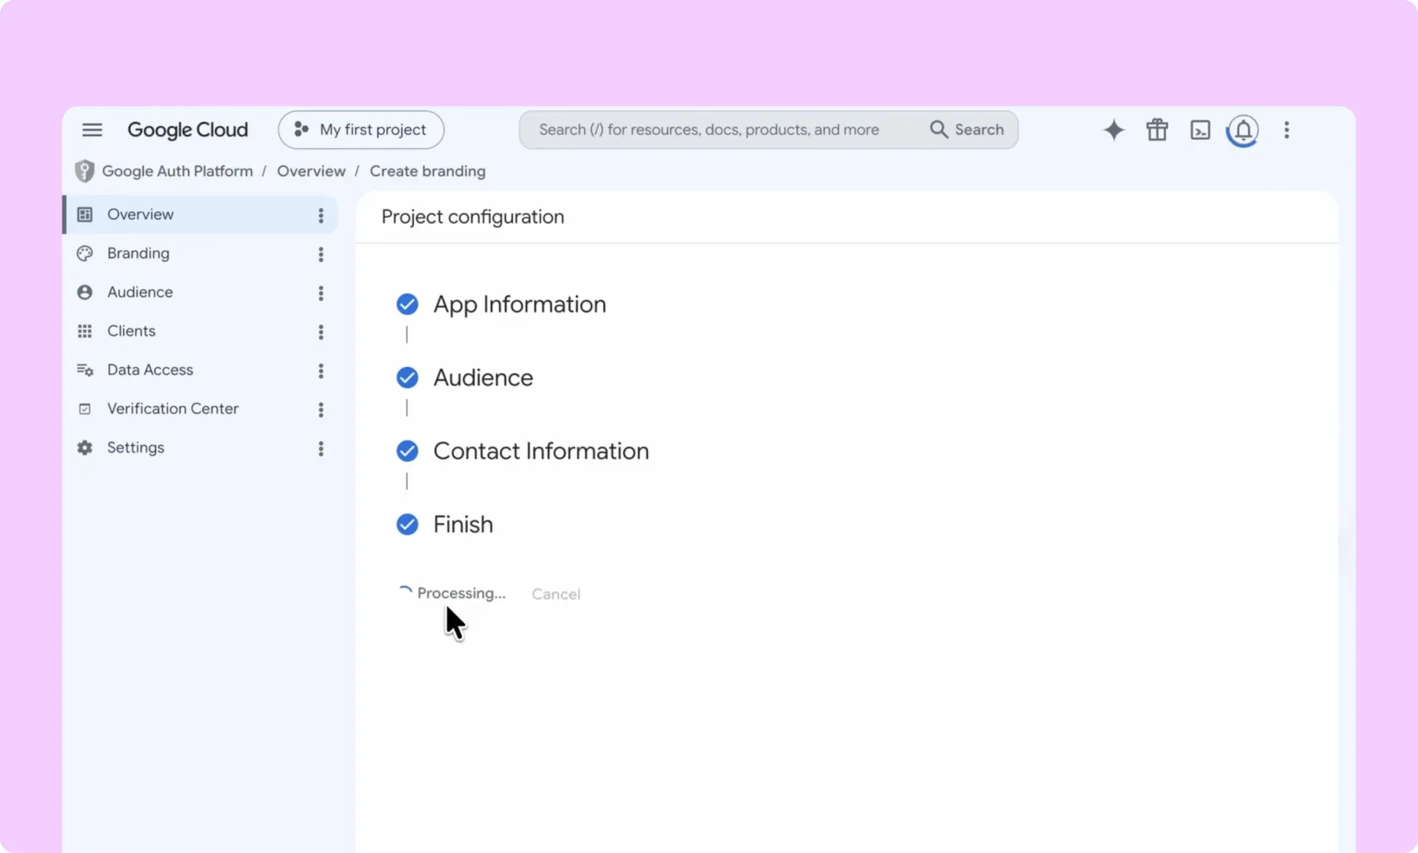
Task: Click the Contact Information step checkmark
Action: coord(408,450)
